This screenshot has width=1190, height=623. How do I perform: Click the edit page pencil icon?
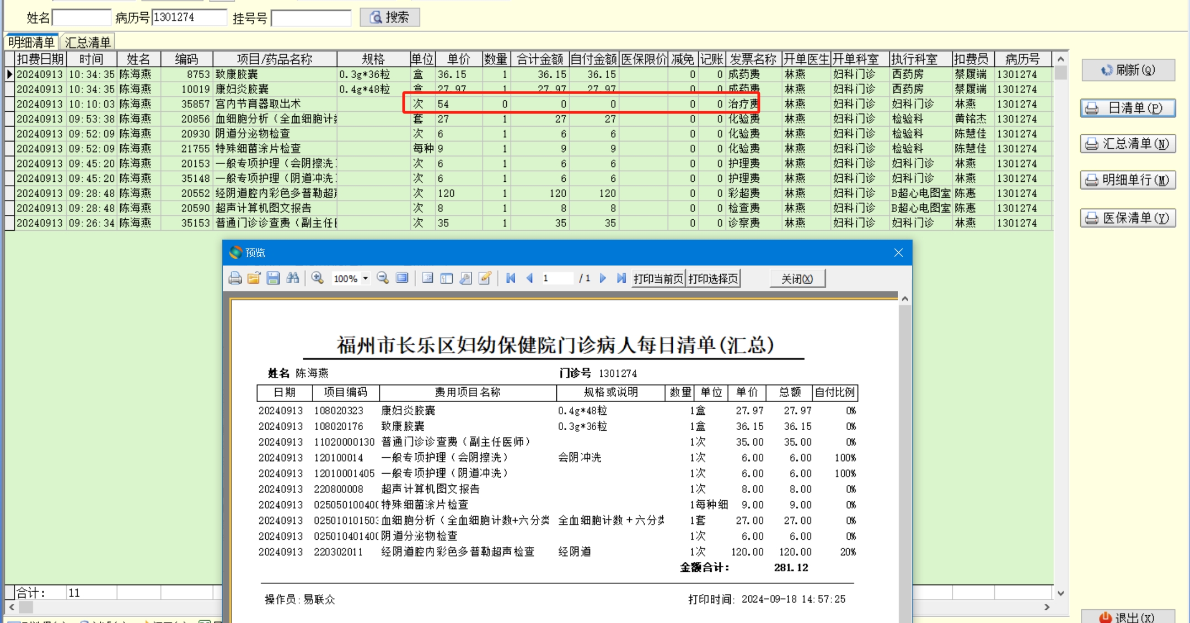[485, 278]
